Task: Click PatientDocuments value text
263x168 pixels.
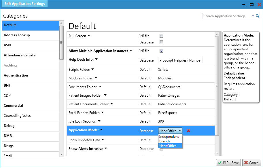Action: (172, 104)
